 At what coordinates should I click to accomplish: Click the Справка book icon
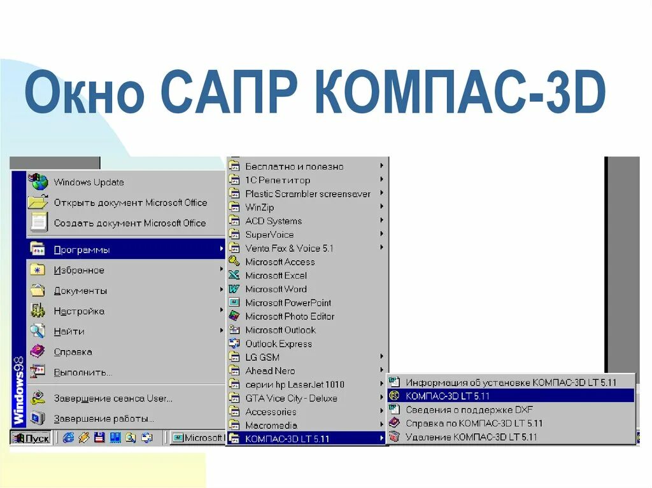38,351
